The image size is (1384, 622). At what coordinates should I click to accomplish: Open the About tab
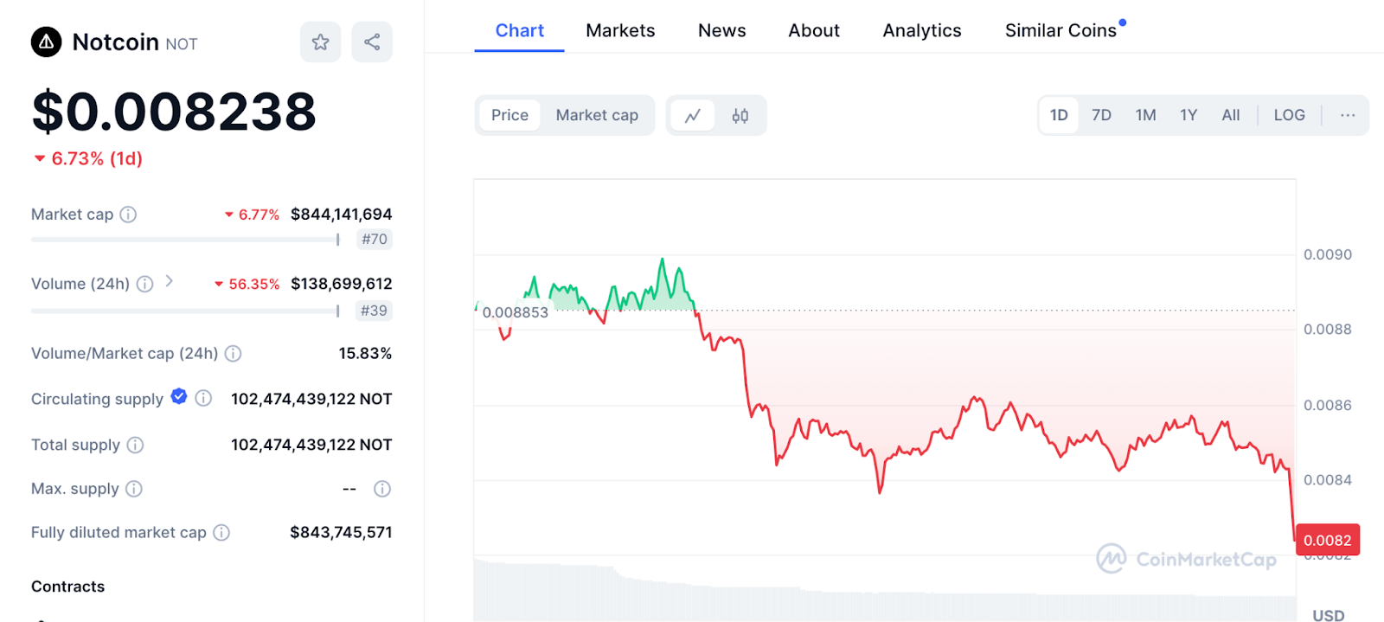pyautogui.click(x=814, y=30)
